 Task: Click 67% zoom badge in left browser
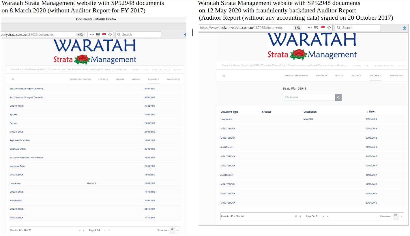(x=80, y=34)
